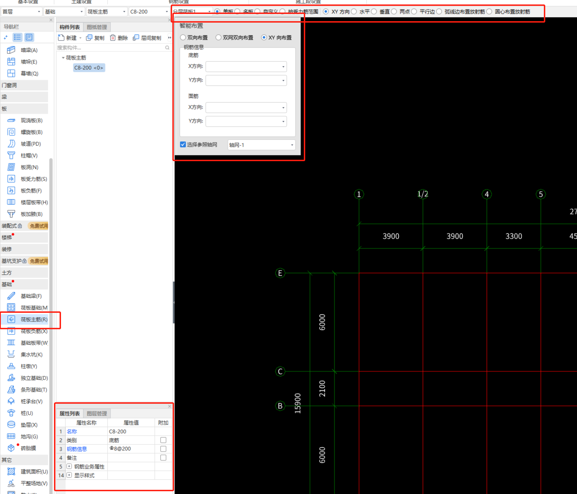Viewport: 577px width, 494px height.
Task: Select the 桩(U) icon
Action: pos(11,413)
